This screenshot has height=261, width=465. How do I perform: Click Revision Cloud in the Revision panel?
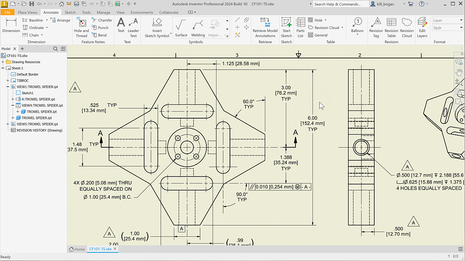click(x=407, y=27)
